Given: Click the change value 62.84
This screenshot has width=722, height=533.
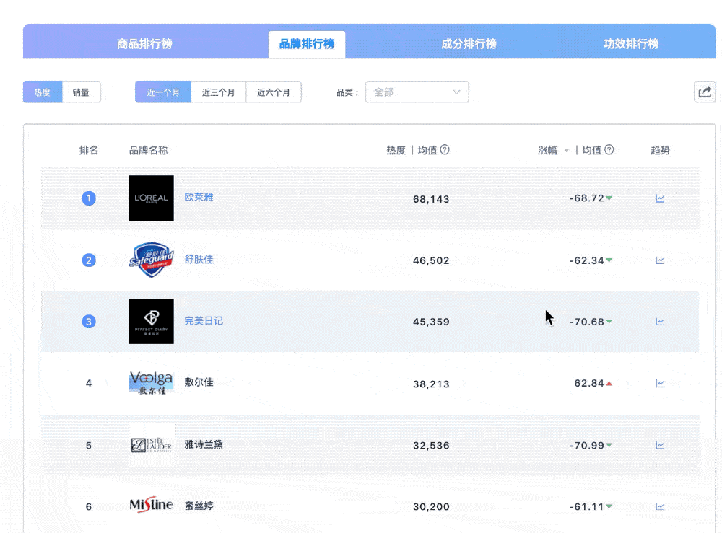Looking at the screenshot, I should 589,383.
